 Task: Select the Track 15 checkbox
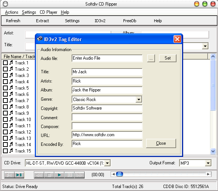tap(6, 151)
